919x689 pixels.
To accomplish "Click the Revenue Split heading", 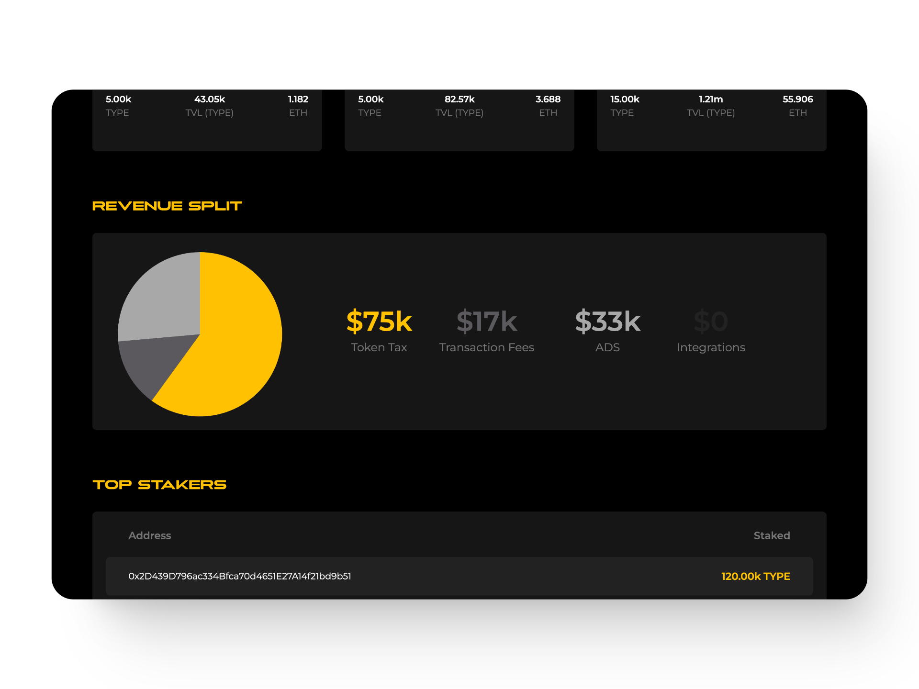I will click(x=167, y=206).
